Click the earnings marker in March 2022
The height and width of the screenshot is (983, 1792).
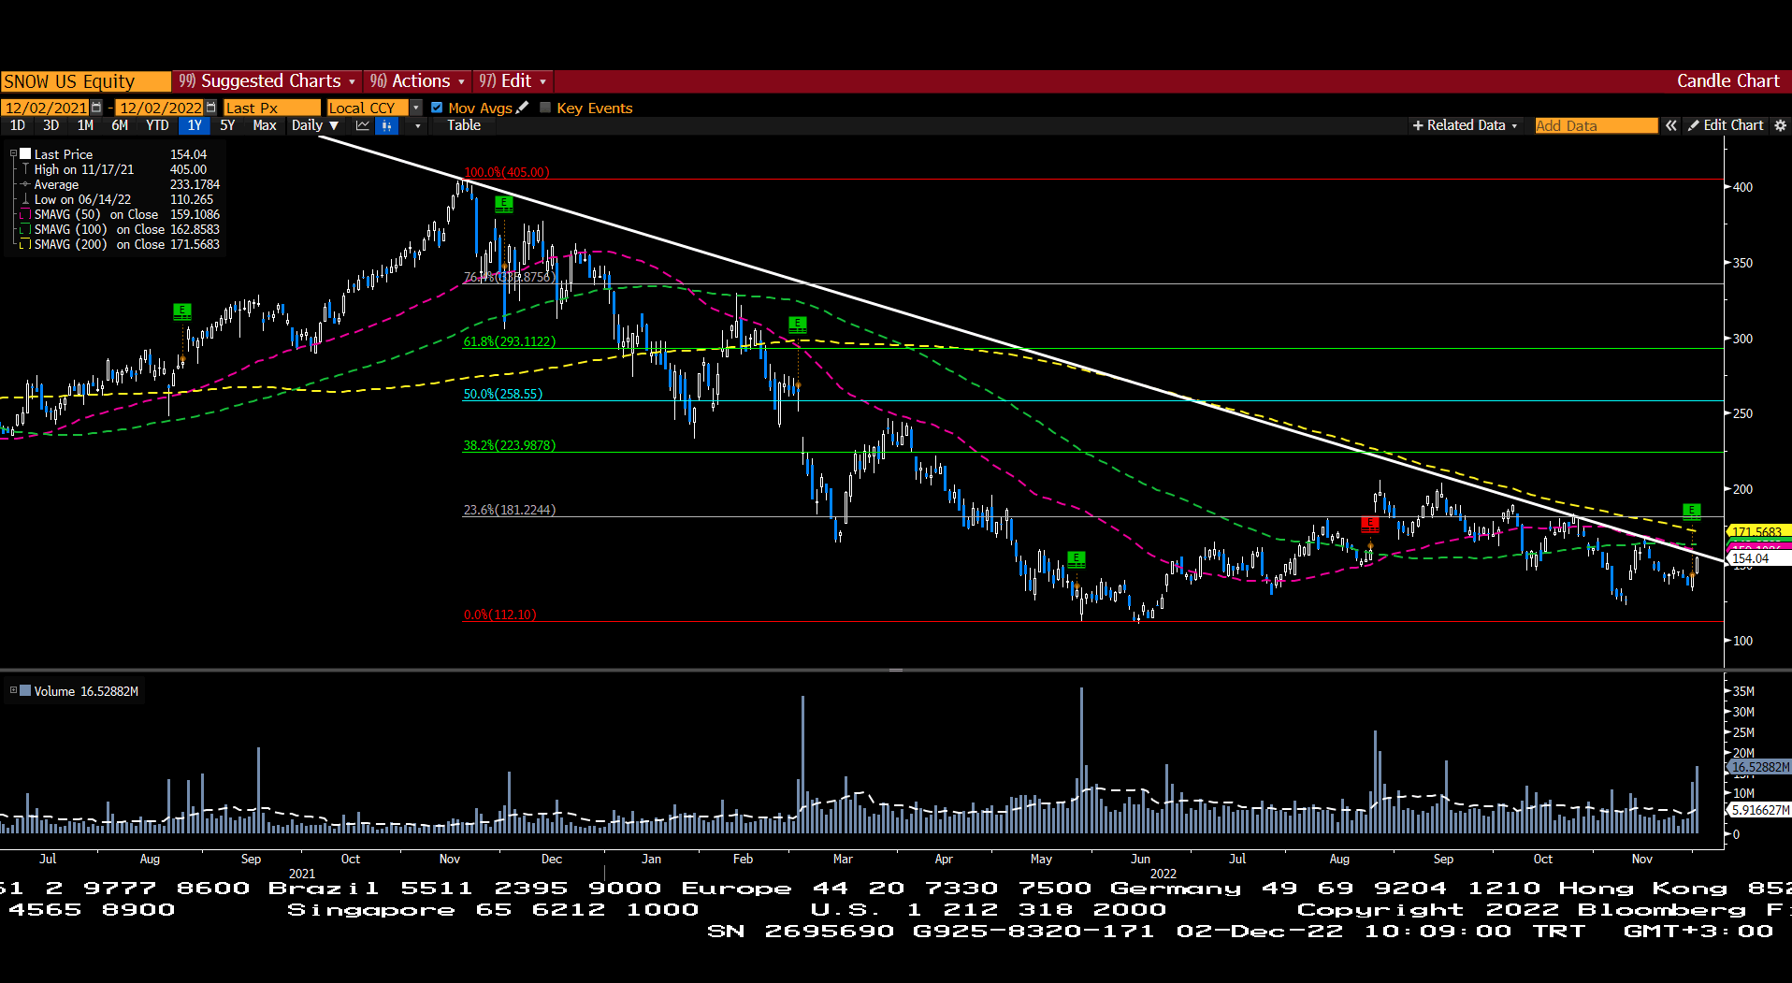point(797,324)
